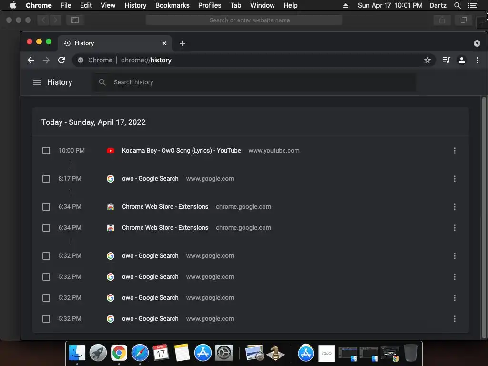Open the Edit menu
Viewport: 488px width, 366px height.
click(86, 5)
